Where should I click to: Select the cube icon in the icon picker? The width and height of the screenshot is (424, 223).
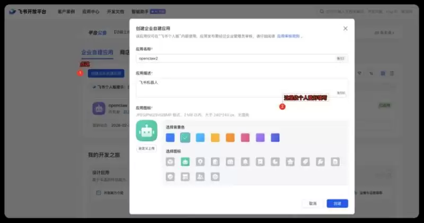point(170,162)
